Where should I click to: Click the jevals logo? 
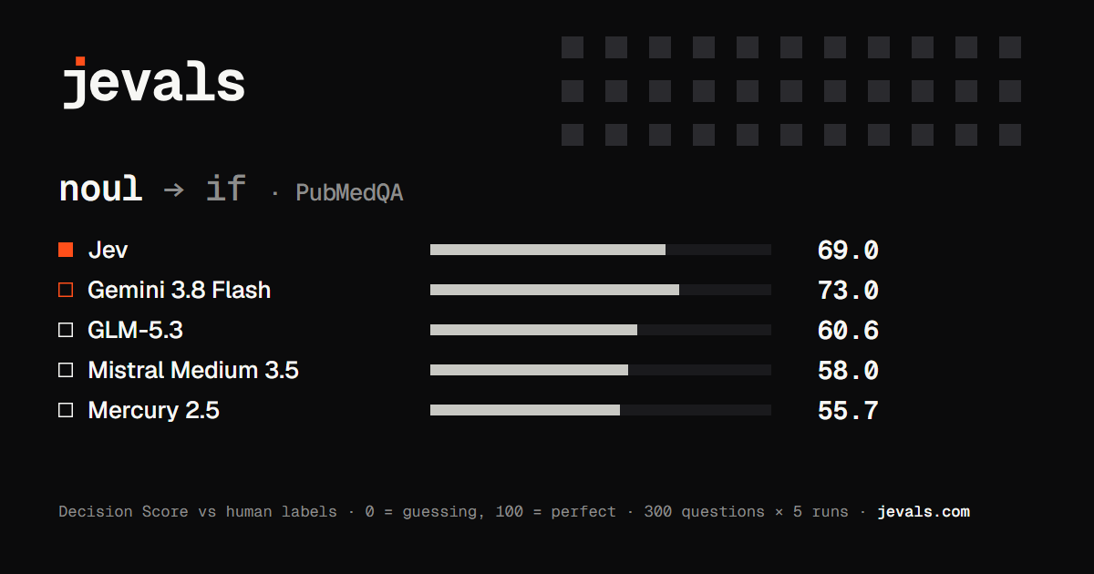point(153,83)
